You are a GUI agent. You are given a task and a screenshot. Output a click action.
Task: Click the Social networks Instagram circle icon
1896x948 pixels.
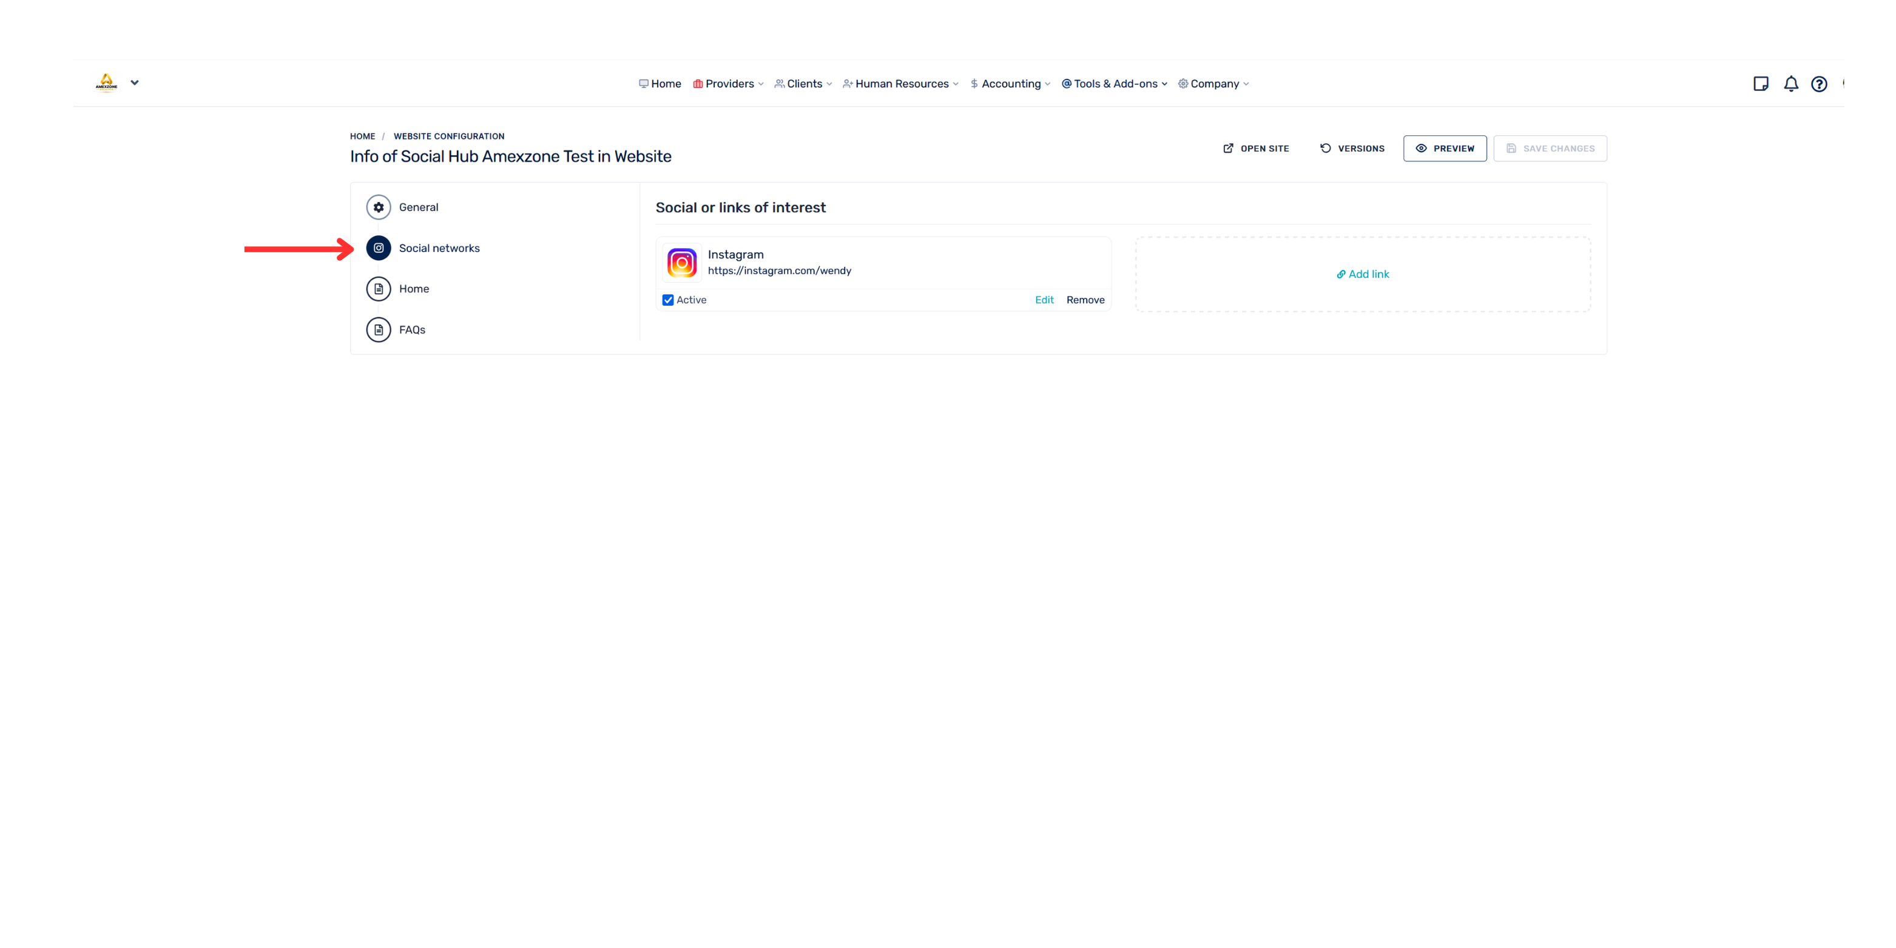379,248
